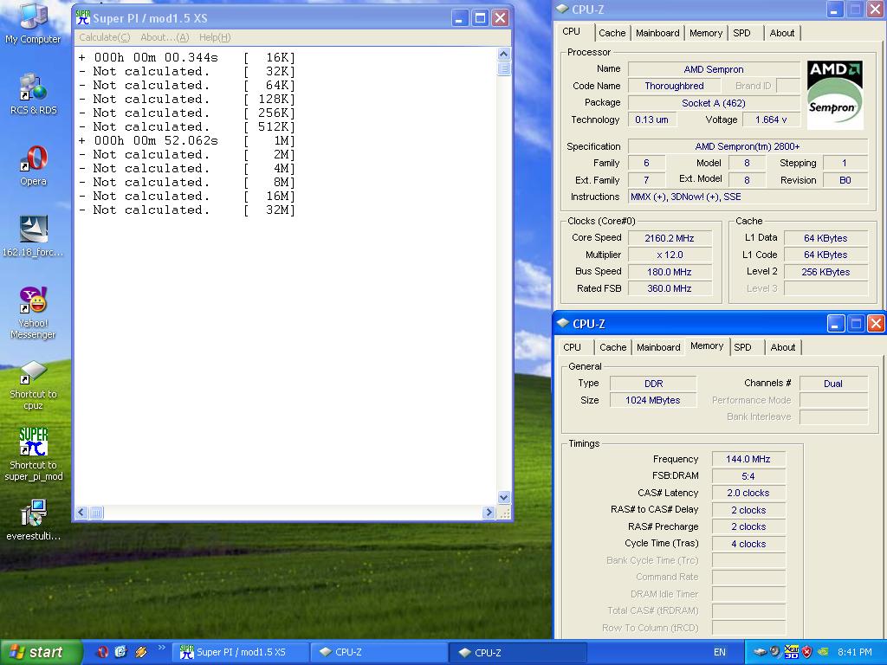Open Memory tab in top CPU-Z window
This screenshot has width=887, height=665.
(705, 33)
